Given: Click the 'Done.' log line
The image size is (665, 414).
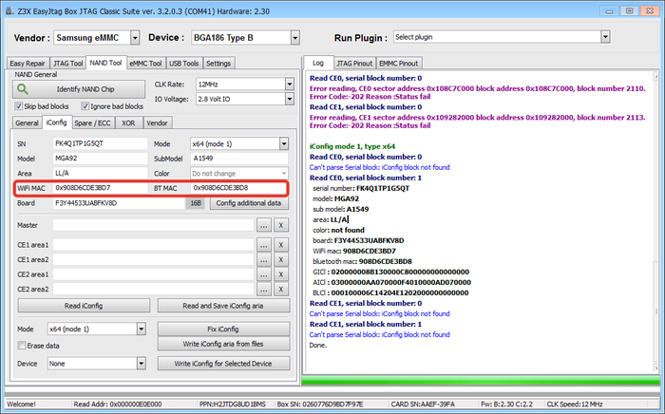Looking at the screenshot, I should pos(318,345).
